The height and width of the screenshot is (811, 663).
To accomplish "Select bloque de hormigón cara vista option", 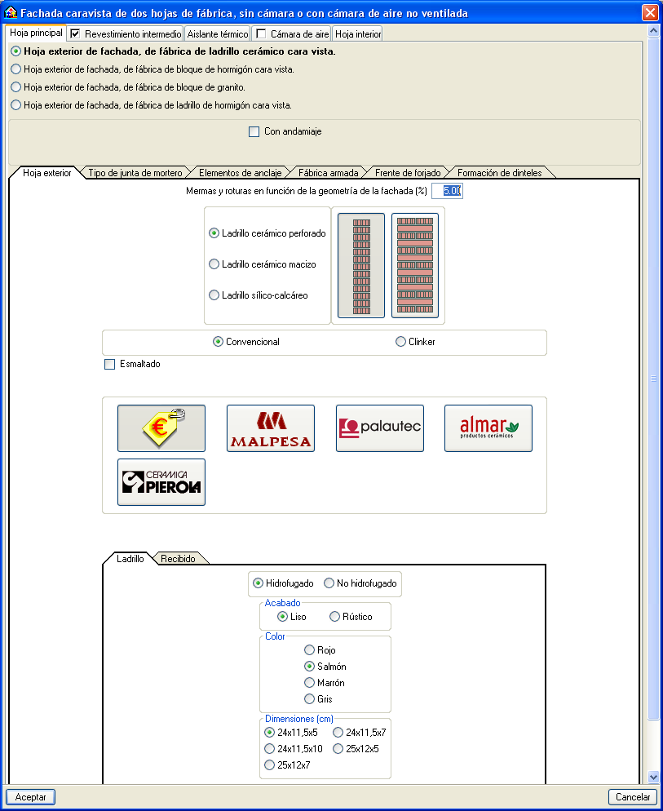I will click(x=152, y=69).
